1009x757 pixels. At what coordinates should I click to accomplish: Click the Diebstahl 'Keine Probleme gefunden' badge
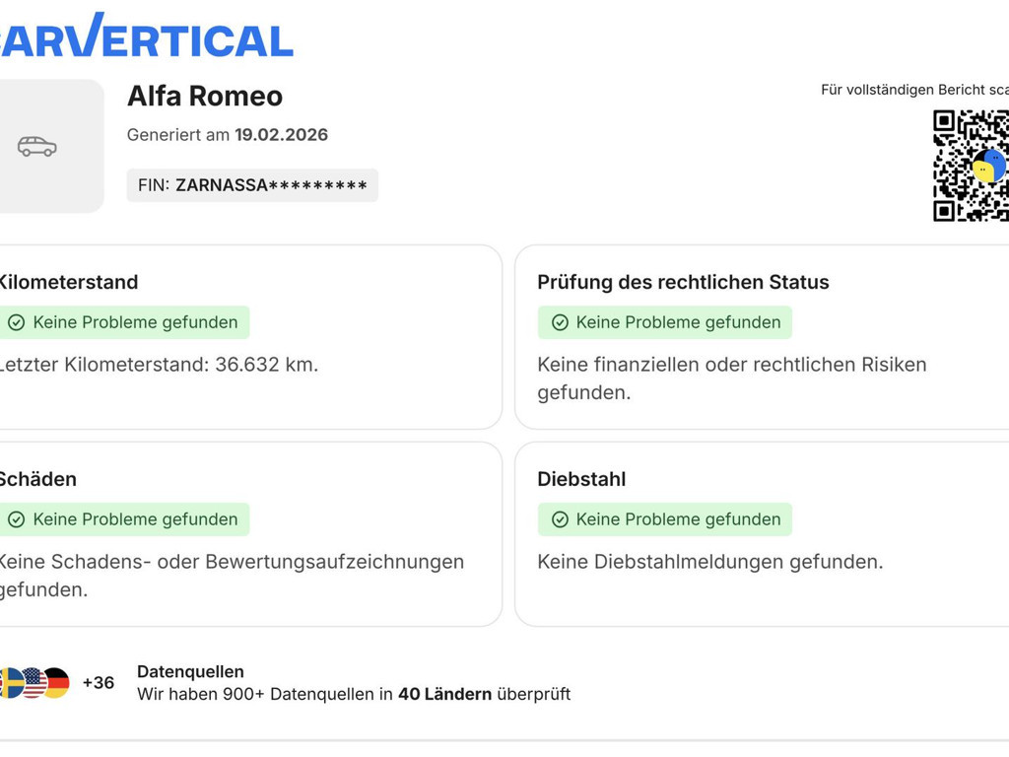[x=665, y=519]
